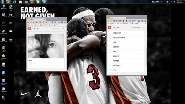The height and width of the screenshot is (104, 185).
Task: Go back in left Chrome window
Action: point(28,22)
